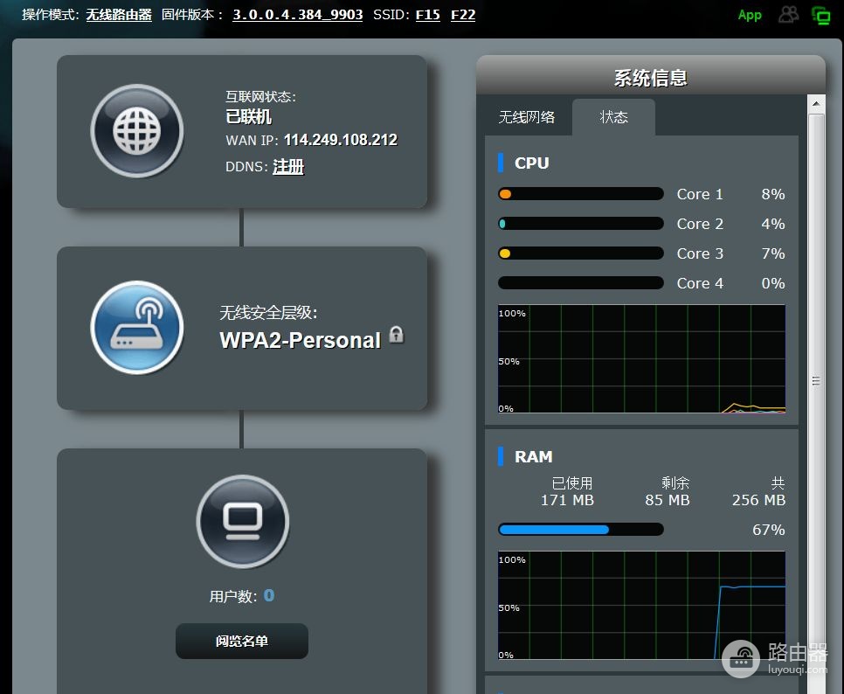The image size is (844, 694).
Task: Click the RAM section heading
Action: (533, 456)
